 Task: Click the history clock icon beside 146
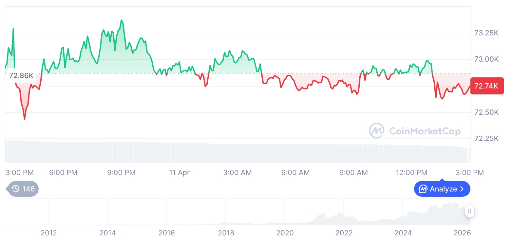click(x=15, y=189)
